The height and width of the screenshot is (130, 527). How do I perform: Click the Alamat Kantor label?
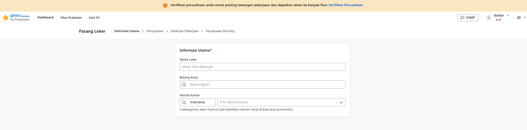pos(190,95)
